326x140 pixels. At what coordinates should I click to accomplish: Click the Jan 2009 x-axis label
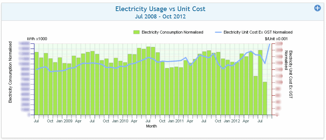[64, 121]
